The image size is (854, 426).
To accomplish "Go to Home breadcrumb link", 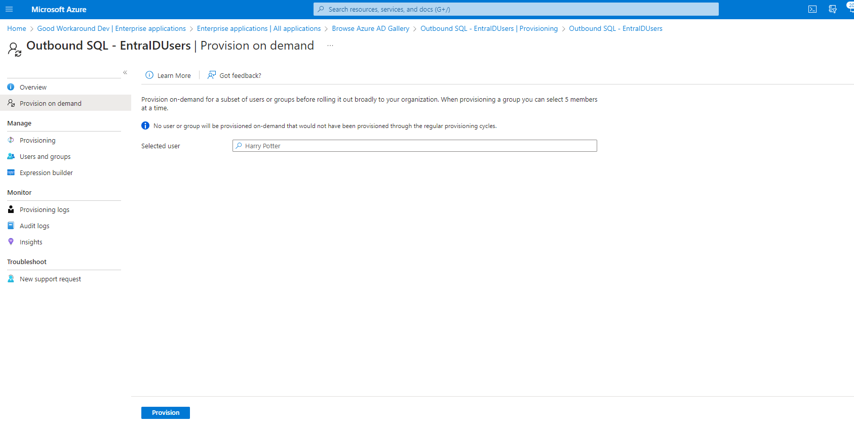I will tap(17, 29).
